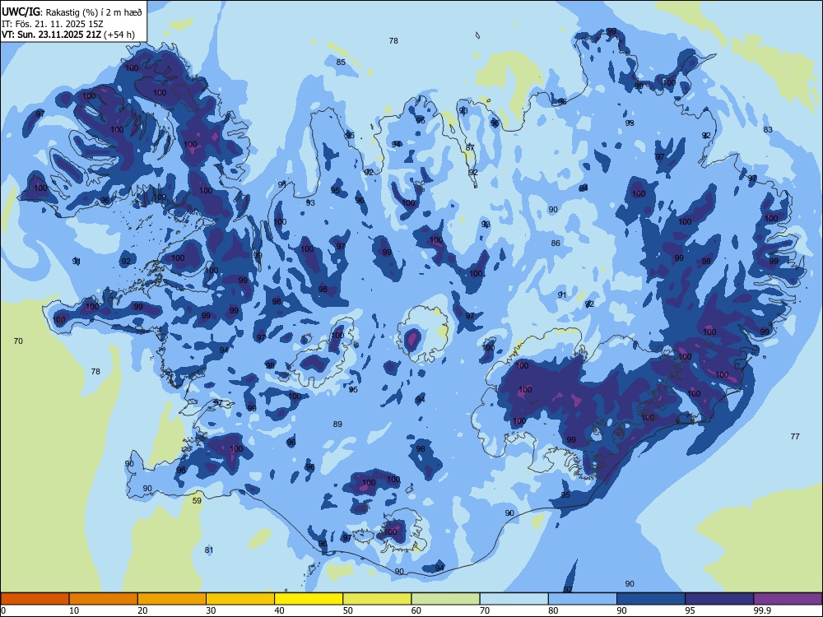Select the 20–30 light orange legend swatch

(172, 599)
